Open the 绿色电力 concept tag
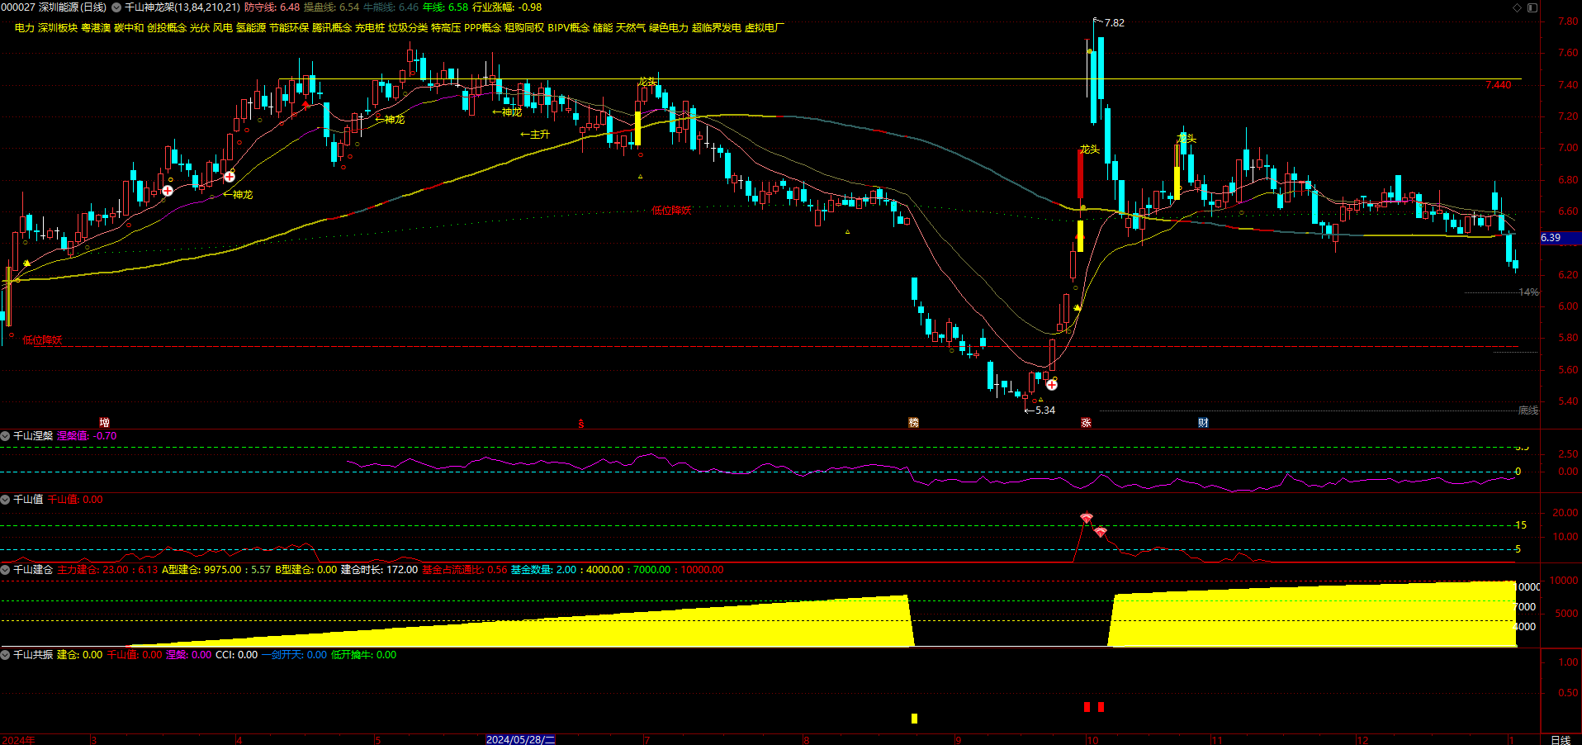 [x=669, y=28]
